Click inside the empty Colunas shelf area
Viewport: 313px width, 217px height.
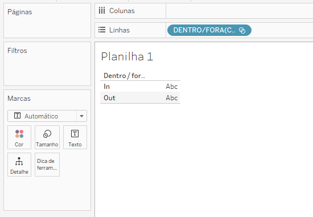(x=240, y=11)
